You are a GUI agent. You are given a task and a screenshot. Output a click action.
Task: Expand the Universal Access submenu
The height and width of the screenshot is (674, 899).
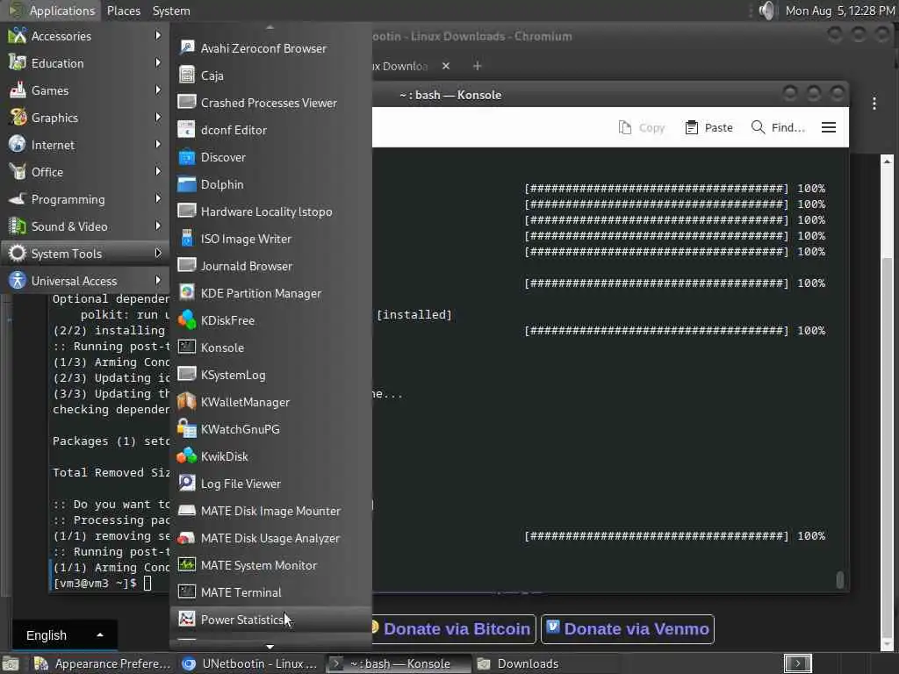[x=85, y=281]
